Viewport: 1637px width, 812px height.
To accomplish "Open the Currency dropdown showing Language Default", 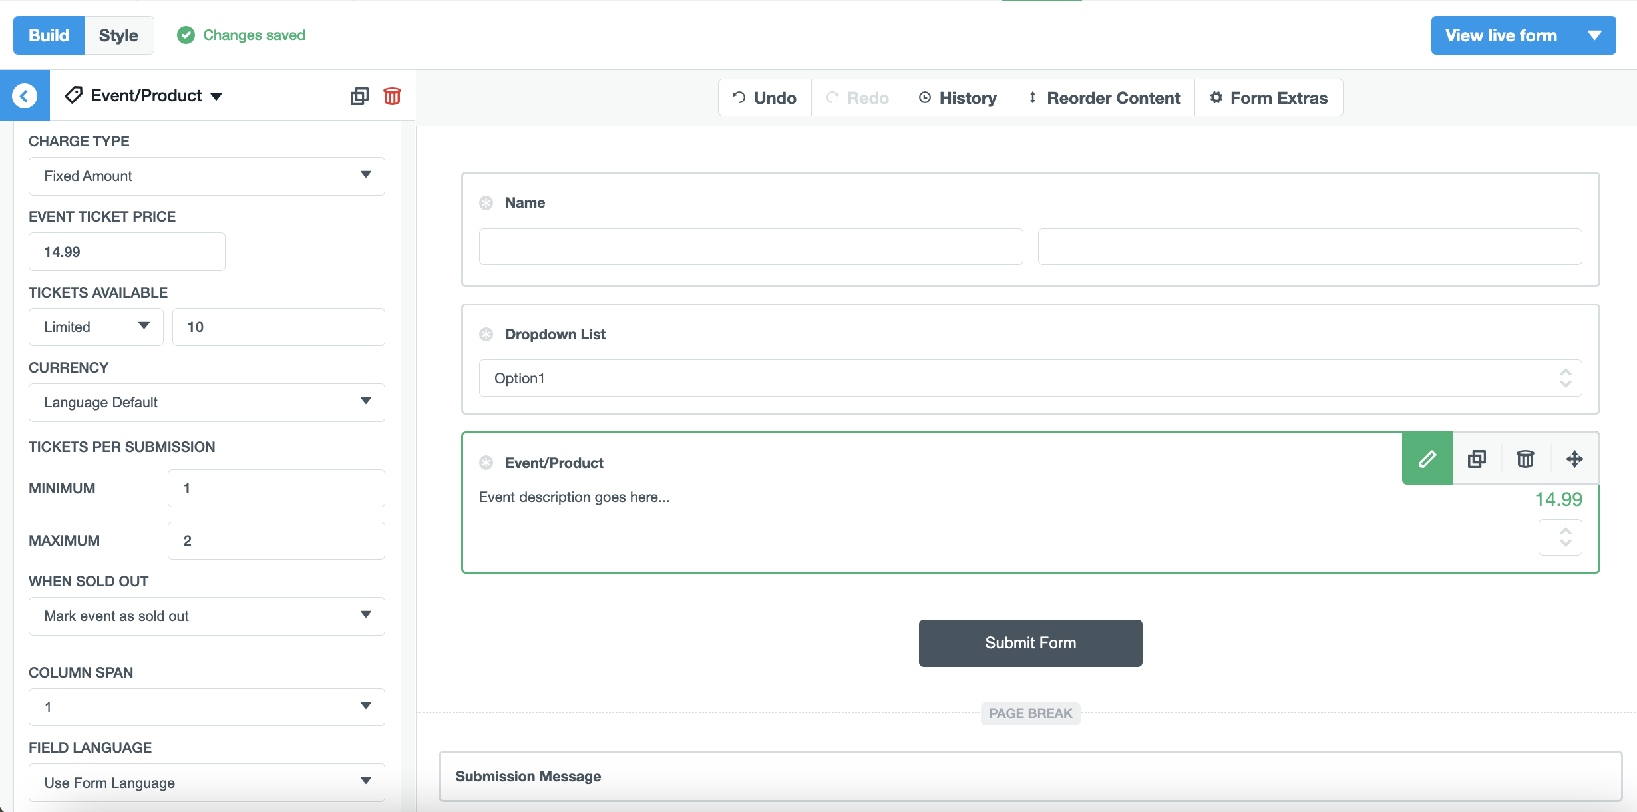I will pyautogui.click(x=206, y=402).
